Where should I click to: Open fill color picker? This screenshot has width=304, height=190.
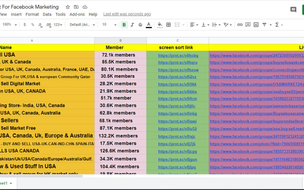click(x=160, y=25)
